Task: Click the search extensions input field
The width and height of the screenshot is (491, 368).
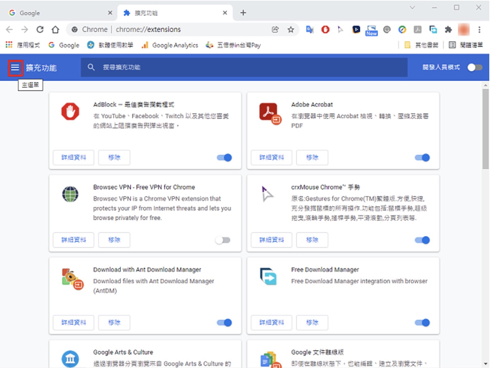Action: (244, 67)
